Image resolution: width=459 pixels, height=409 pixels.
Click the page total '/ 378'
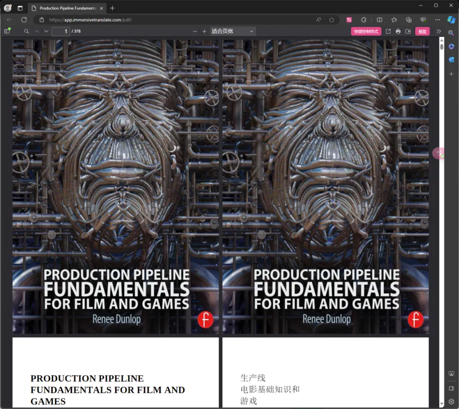[x=76, y=31]
